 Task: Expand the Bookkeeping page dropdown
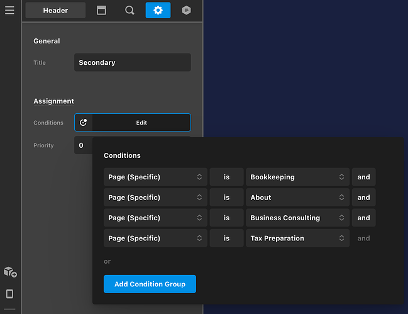[297, 177]
